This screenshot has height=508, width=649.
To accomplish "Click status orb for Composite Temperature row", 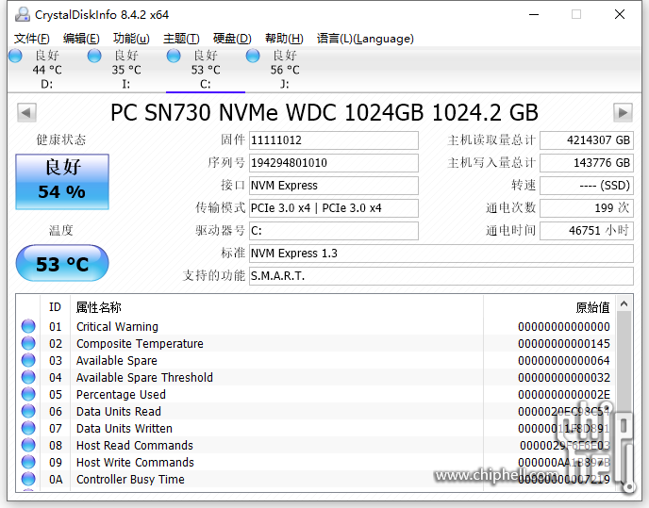I will [x=28, y=343].
